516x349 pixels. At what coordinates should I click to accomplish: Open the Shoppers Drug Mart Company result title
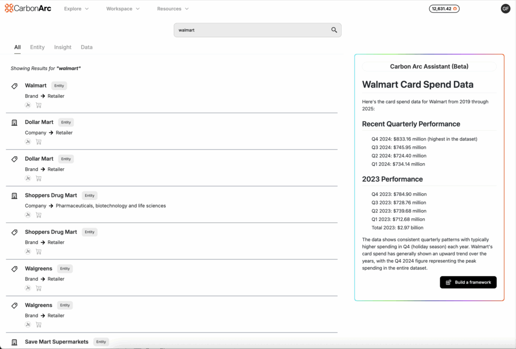point(51,195)
